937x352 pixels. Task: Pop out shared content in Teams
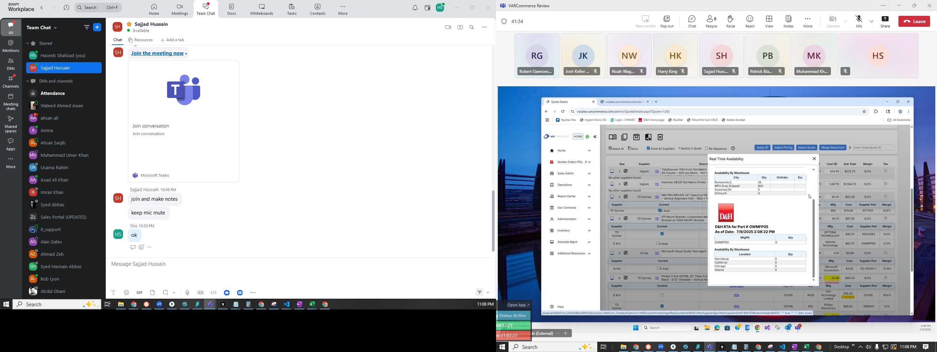tap(667, 21)
